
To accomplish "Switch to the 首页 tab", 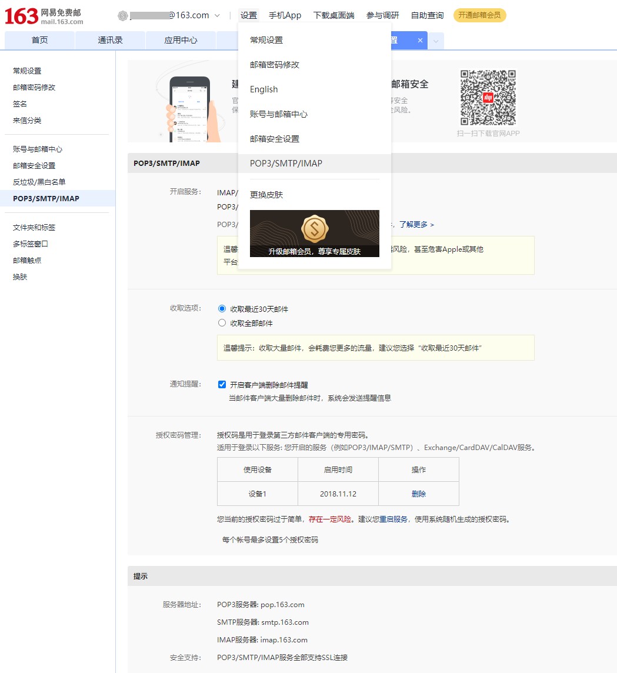I will (39, 40).
